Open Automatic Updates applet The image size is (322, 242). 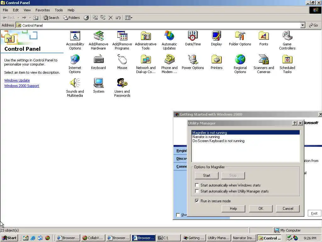click(x=169, y=40)
